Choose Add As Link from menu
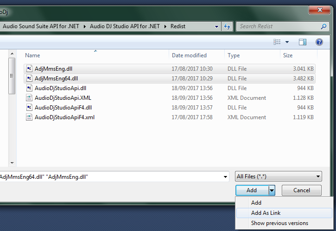The width and height of the screenshot is (336, 231). [x=266, y=213]
